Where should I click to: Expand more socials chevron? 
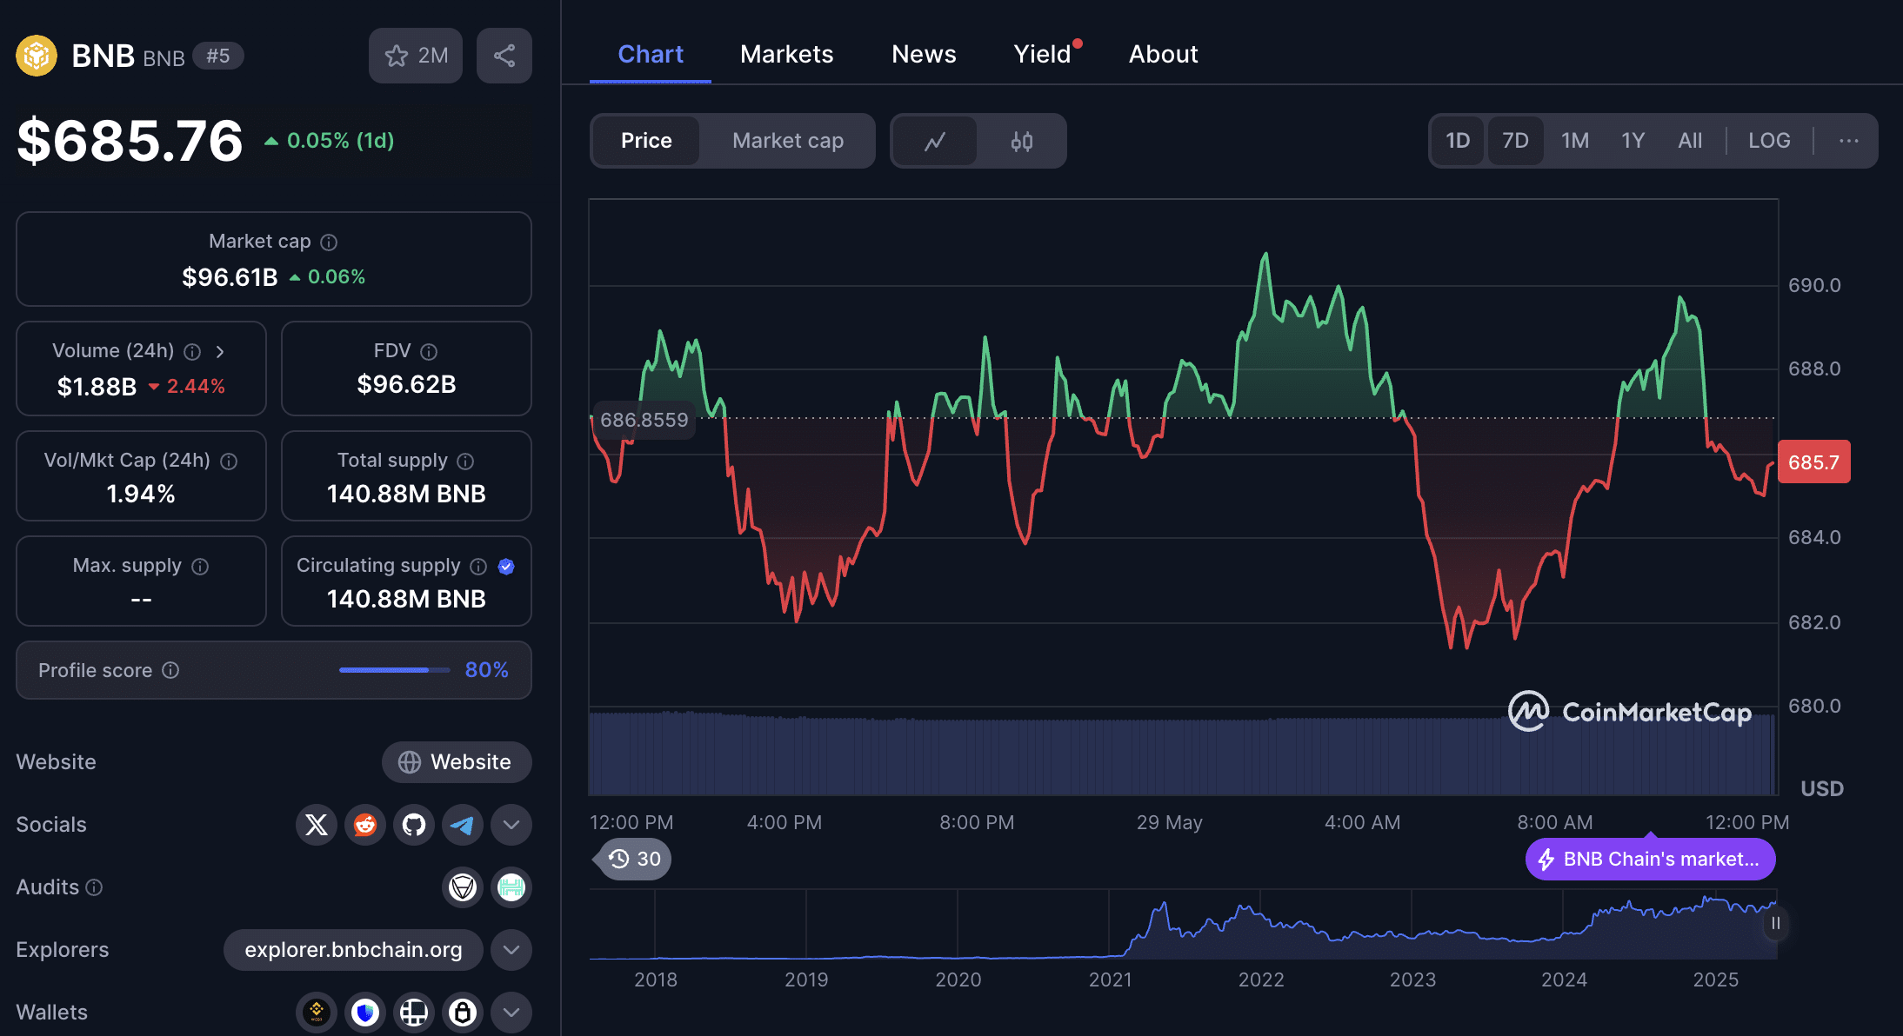click(x=511, y=825)
